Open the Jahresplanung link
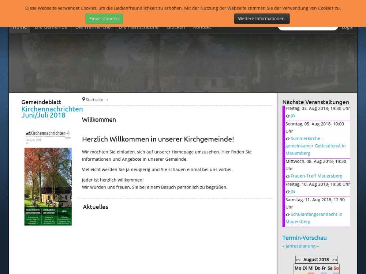366x274 pixels. pyautogui.click(x=300, y=246)
